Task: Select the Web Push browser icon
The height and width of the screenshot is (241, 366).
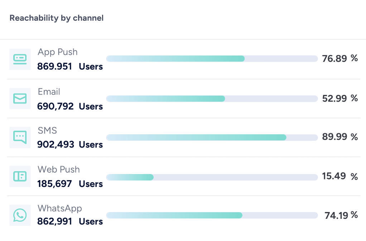Action: 20,176
